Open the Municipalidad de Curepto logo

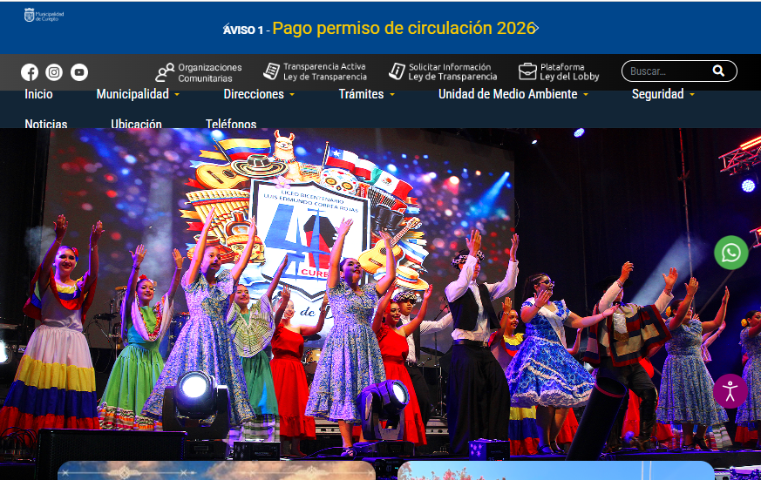tap(44, 15)
